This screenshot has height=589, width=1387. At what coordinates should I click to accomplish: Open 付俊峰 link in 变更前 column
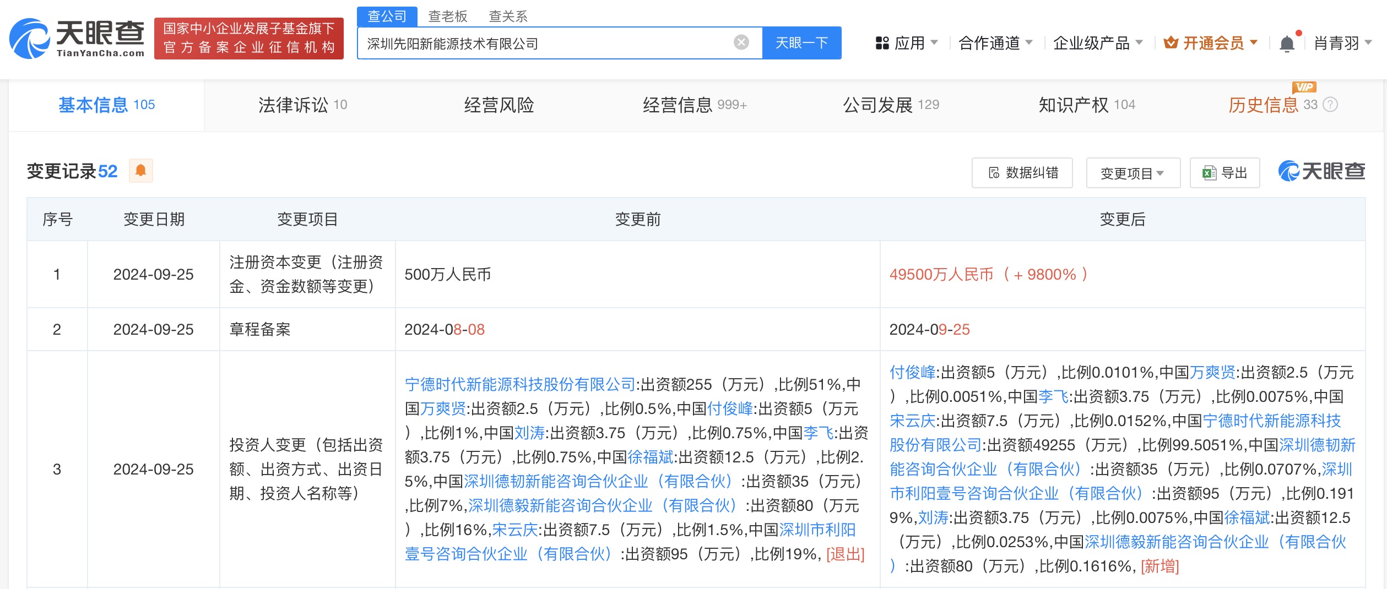[x=730, y=408]
